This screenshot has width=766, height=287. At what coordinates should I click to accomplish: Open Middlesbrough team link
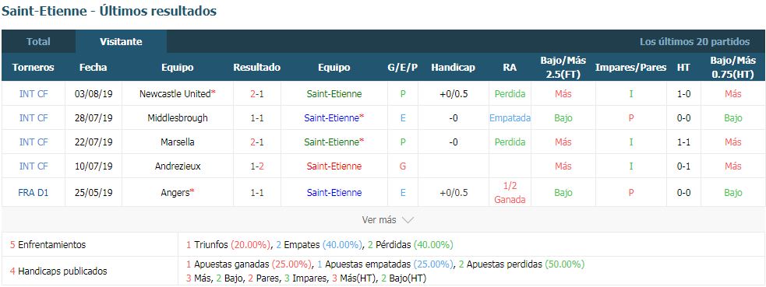pyautogui.click(x=178, y=118)
